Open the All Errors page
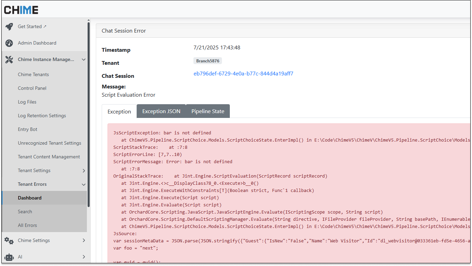Image resolution: width=472 pixels, height=266 pixels. (x=27, y=225)
